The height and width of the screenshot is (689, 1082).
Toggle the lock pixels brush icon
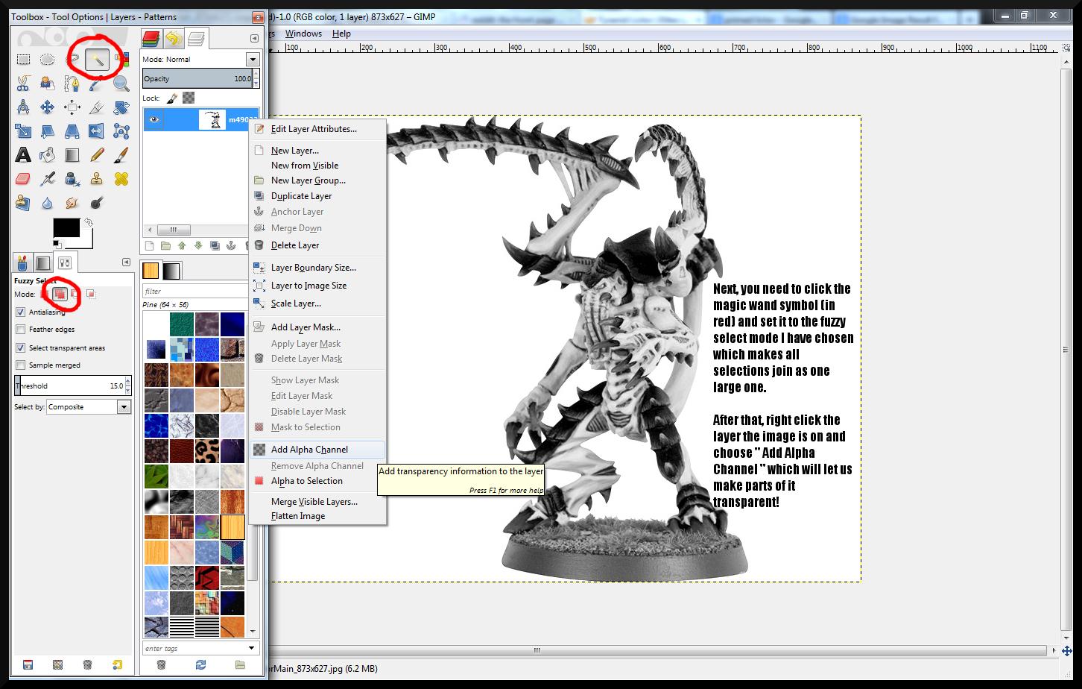pos(172,98)
